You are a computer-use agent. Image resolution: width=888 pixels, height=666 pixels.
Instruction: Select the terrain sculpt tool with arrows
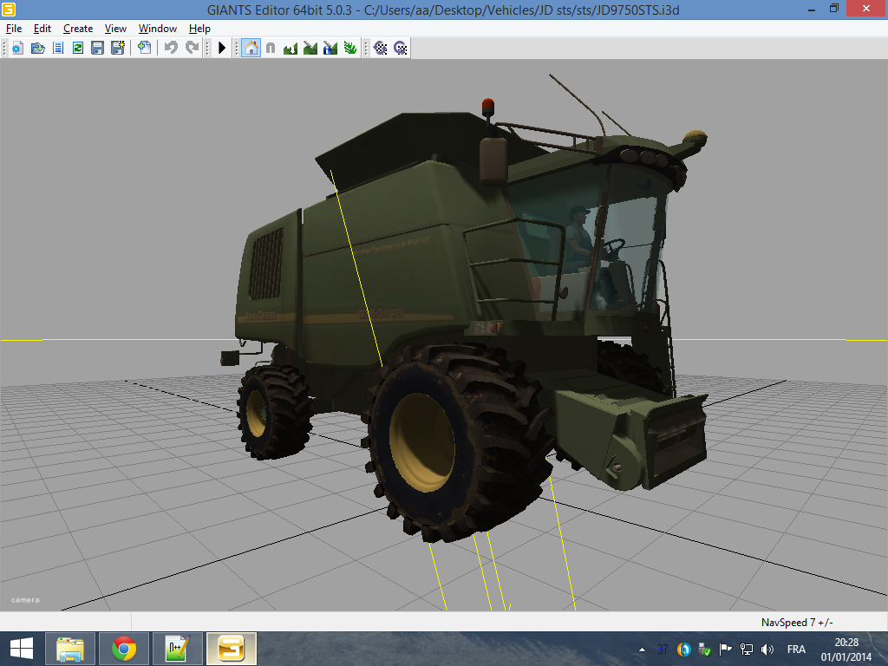(291, 49)
